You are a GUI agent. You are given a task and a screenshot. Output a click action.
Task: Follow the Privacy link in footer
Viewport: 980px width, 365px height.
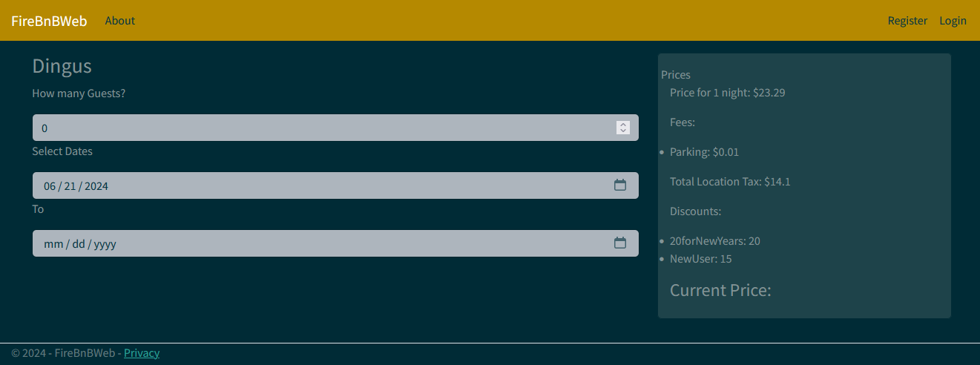[x=142, y=353]
